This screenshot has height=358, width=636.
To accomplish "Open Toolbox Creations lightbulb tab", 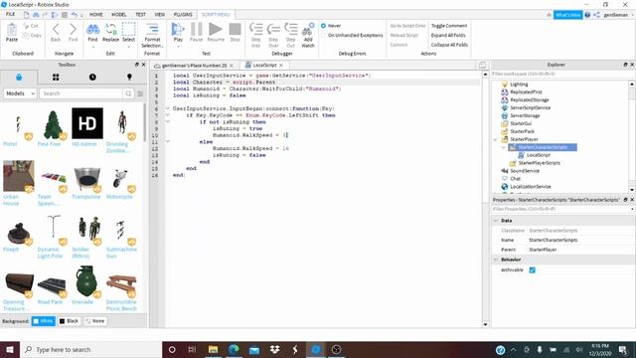I will point(129,78).
